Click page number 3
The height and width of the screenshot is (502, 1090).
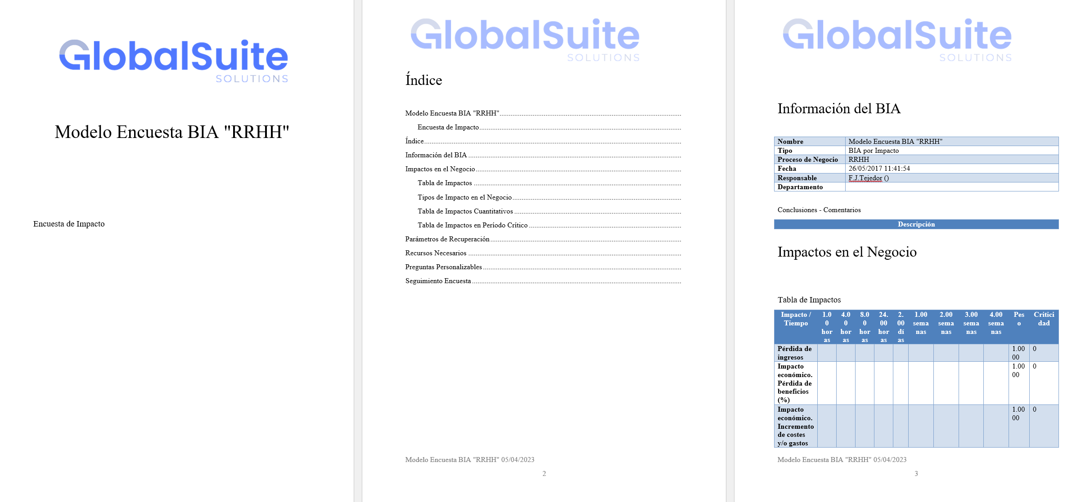(x=916, y=474)
